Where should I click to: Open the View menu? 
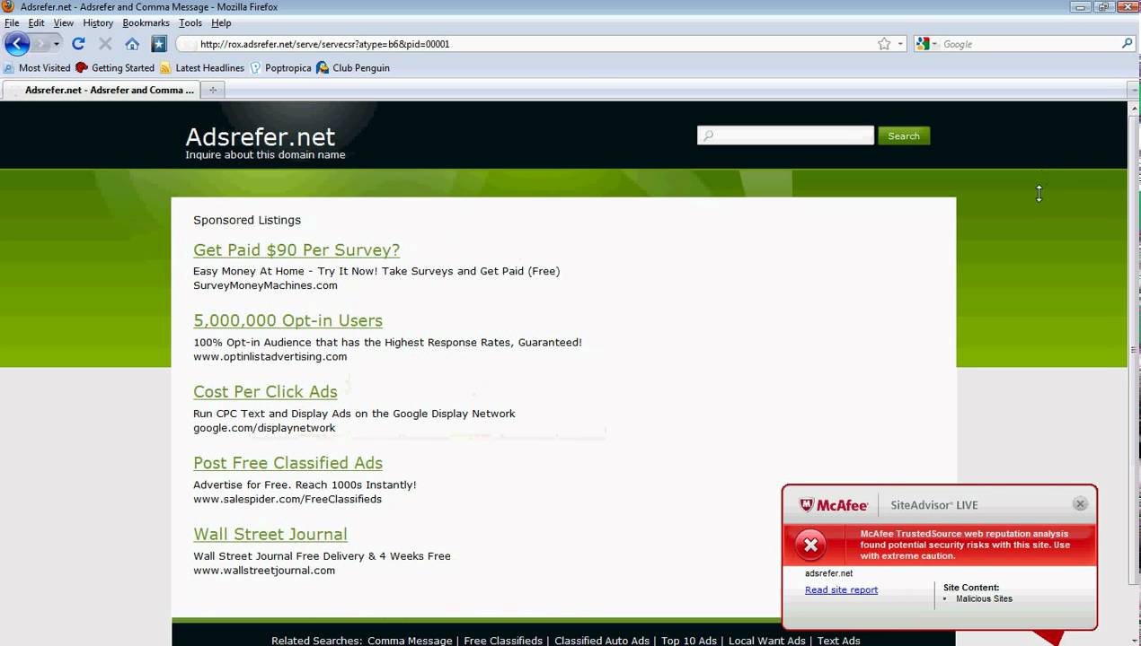(64, 23)
